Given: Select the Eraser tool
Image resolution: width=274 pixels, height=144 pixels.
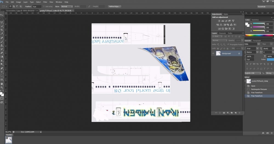Looking at the screenshot, I should click(2, 53).
